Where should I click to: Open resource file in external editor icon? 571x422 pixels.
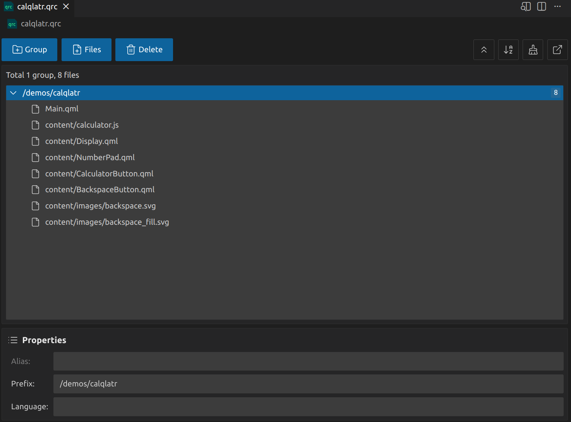point(557,50)
